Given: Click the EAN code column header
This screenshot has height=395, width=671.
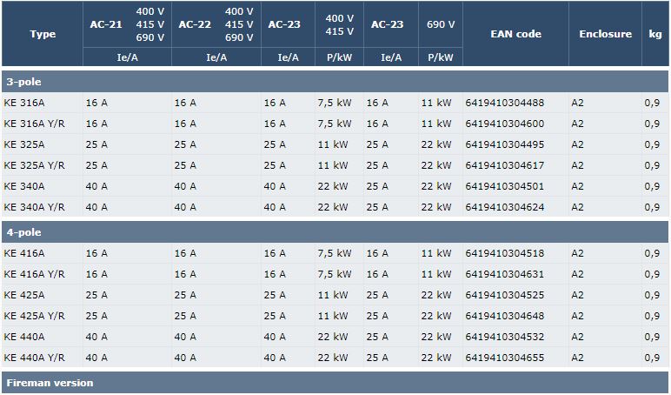Looking at the screenshot, I should click(515, 34).
